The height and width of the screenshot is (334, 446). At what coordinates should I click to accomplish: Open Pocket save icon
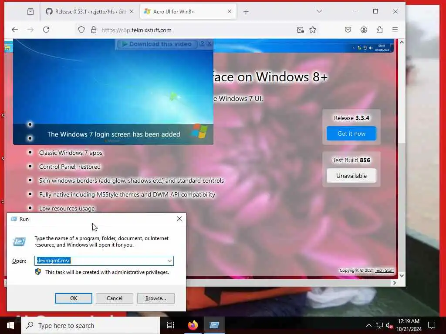348,30
